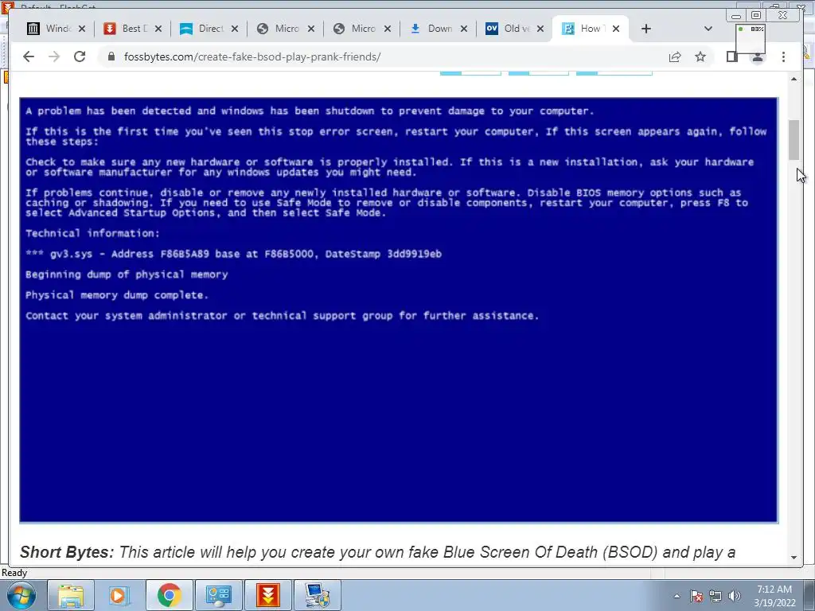Close the 'Best D' tab

tap(158, 29)
